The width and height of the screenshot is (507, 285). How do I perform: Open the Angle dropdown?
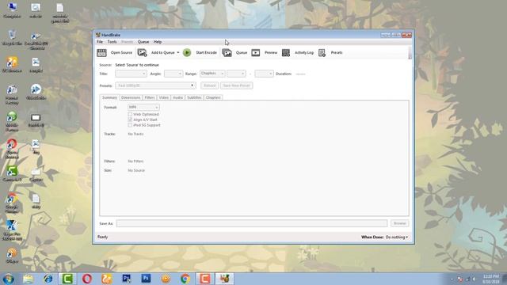[x=173, y=74]
